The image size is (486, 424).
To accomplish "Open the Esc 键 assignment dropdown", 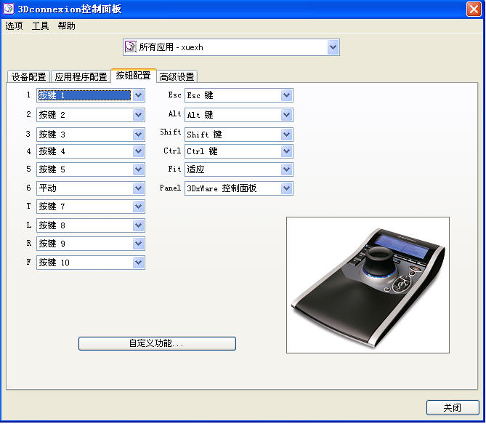I will pyautogui.click(x=286, y=95).
